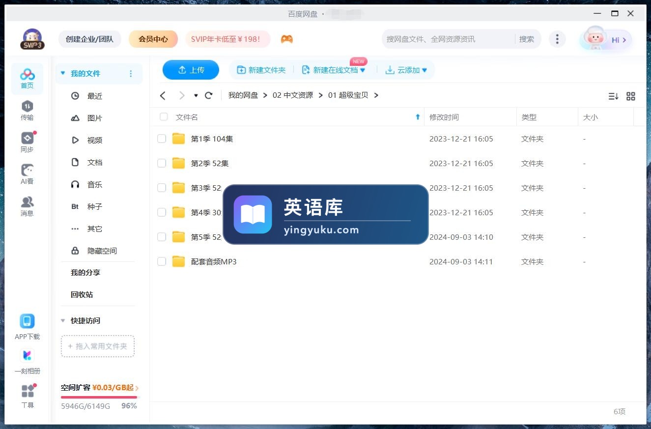Click the 搜索 search button
The height and width of the screenshot is (429, 651).
(527, 39)
